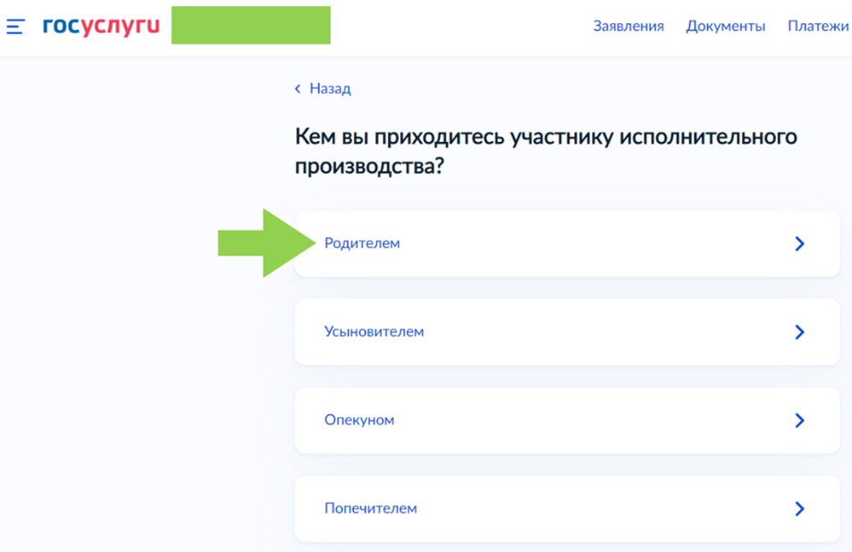
Task: Click the chevron arrow on the Попечителем row
Action: [x=799, y=509]
